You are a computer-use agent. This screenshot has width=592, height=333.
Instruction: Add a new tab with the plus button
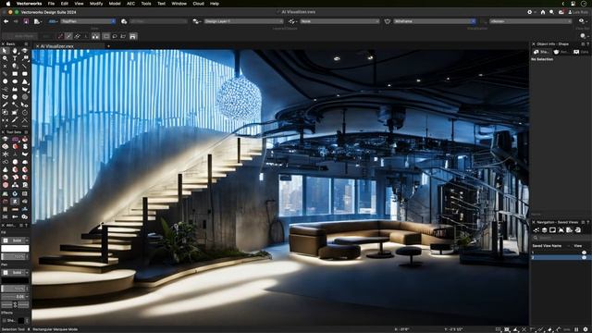(109, 46)
